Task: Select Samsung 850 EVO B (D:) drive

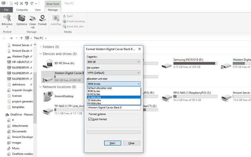Action: [190, 63]
